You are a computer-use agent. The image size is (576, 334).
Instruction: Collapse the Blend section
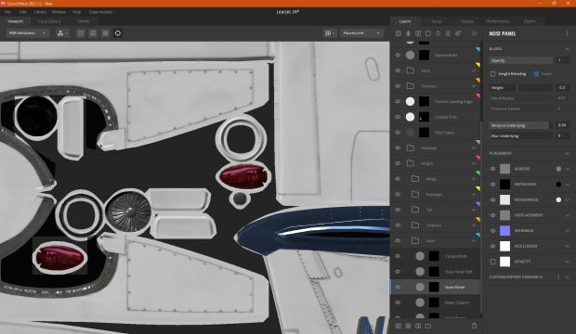pyautogui.click(x=568, y=49)
